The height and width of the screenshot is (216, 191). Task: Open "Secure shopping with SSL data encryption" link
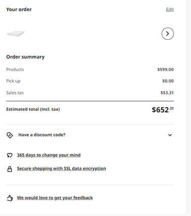(61, 168)
